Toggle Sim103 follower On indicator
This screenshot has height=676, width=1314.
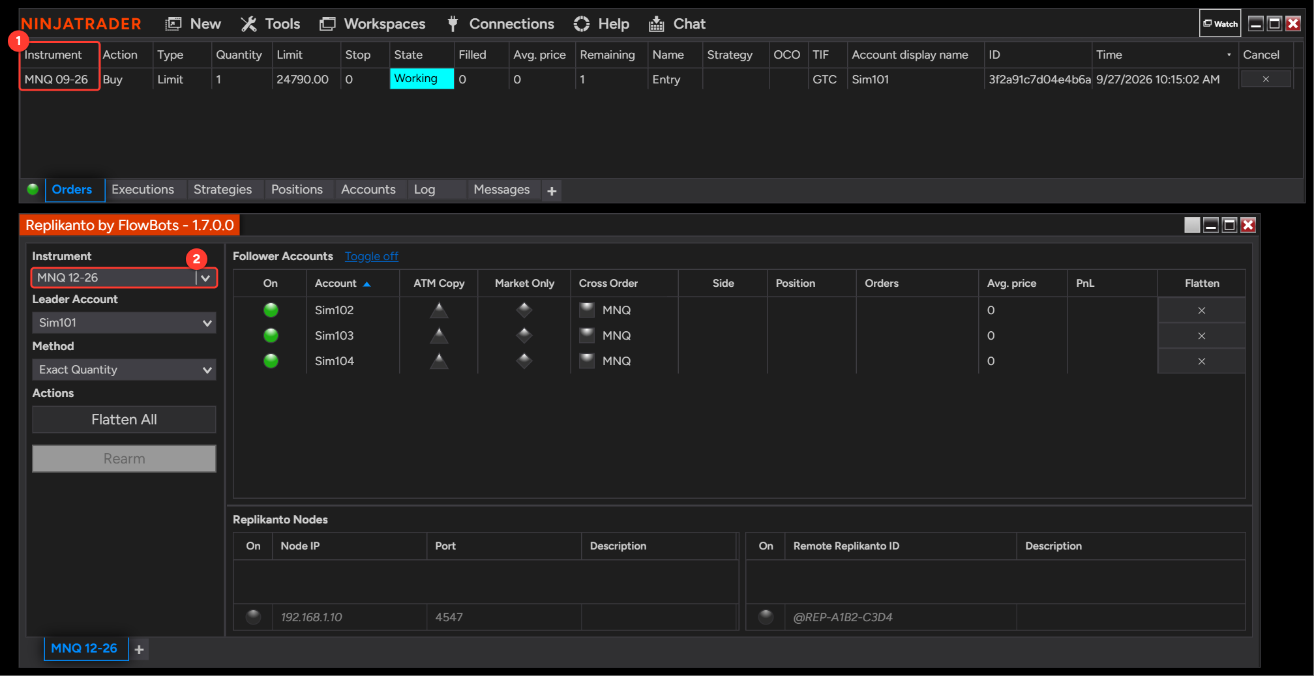coord(271,336)
